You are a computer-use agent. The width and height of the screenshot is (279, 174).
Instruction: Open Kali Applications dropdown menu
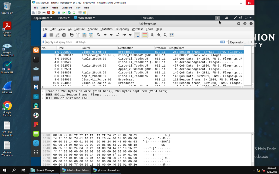43,18
